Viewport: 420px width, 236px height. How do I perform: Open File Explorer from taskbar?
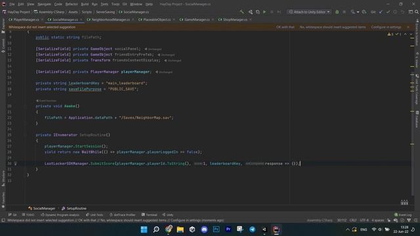tap(180, 229)
